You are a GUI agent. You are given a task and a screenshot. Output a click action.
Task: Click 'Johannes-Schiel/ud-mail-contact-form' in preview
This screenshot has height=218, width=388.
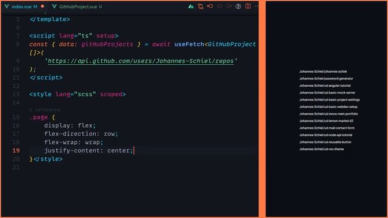327,128
